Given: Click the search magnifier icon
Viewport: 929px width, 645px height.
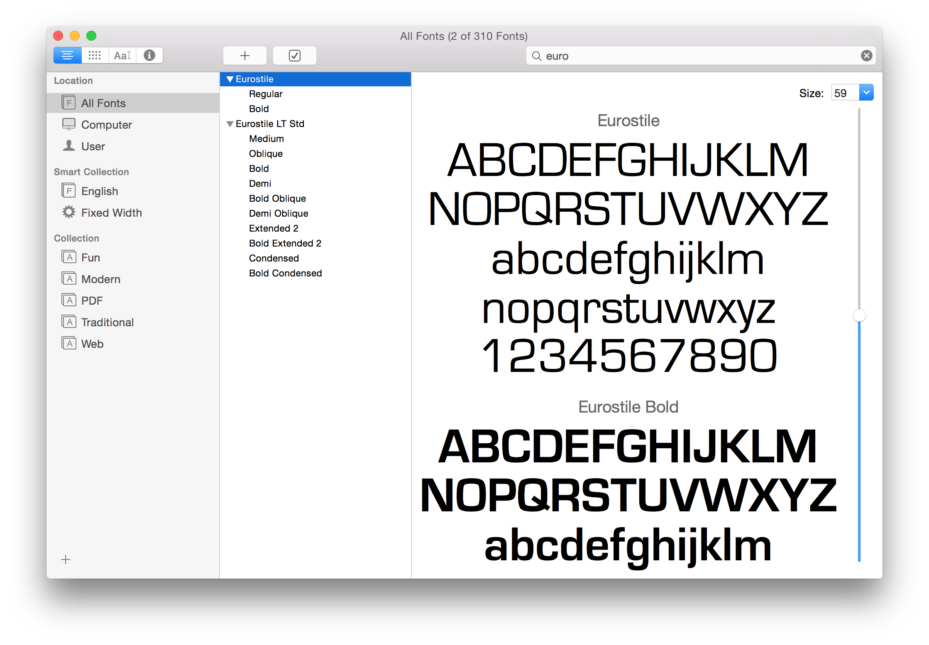Looking at the screenshot, I should 536,56.
